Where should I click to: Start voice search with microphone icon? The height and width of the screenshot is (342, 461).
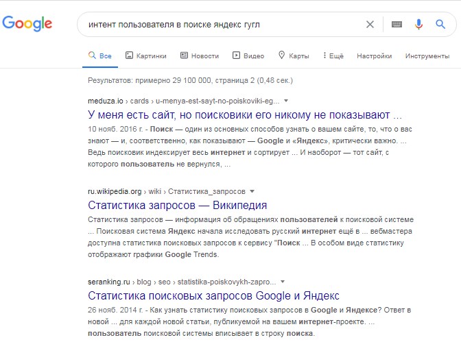(418, 25)
